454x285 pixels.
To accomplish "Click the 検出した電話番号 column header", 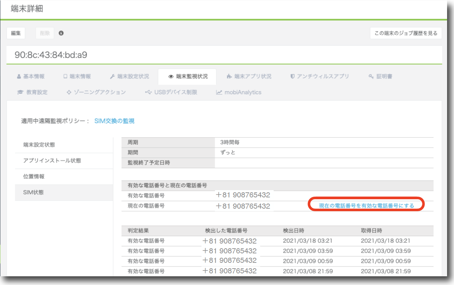I will pyautogui.click(x=226, y=230).
